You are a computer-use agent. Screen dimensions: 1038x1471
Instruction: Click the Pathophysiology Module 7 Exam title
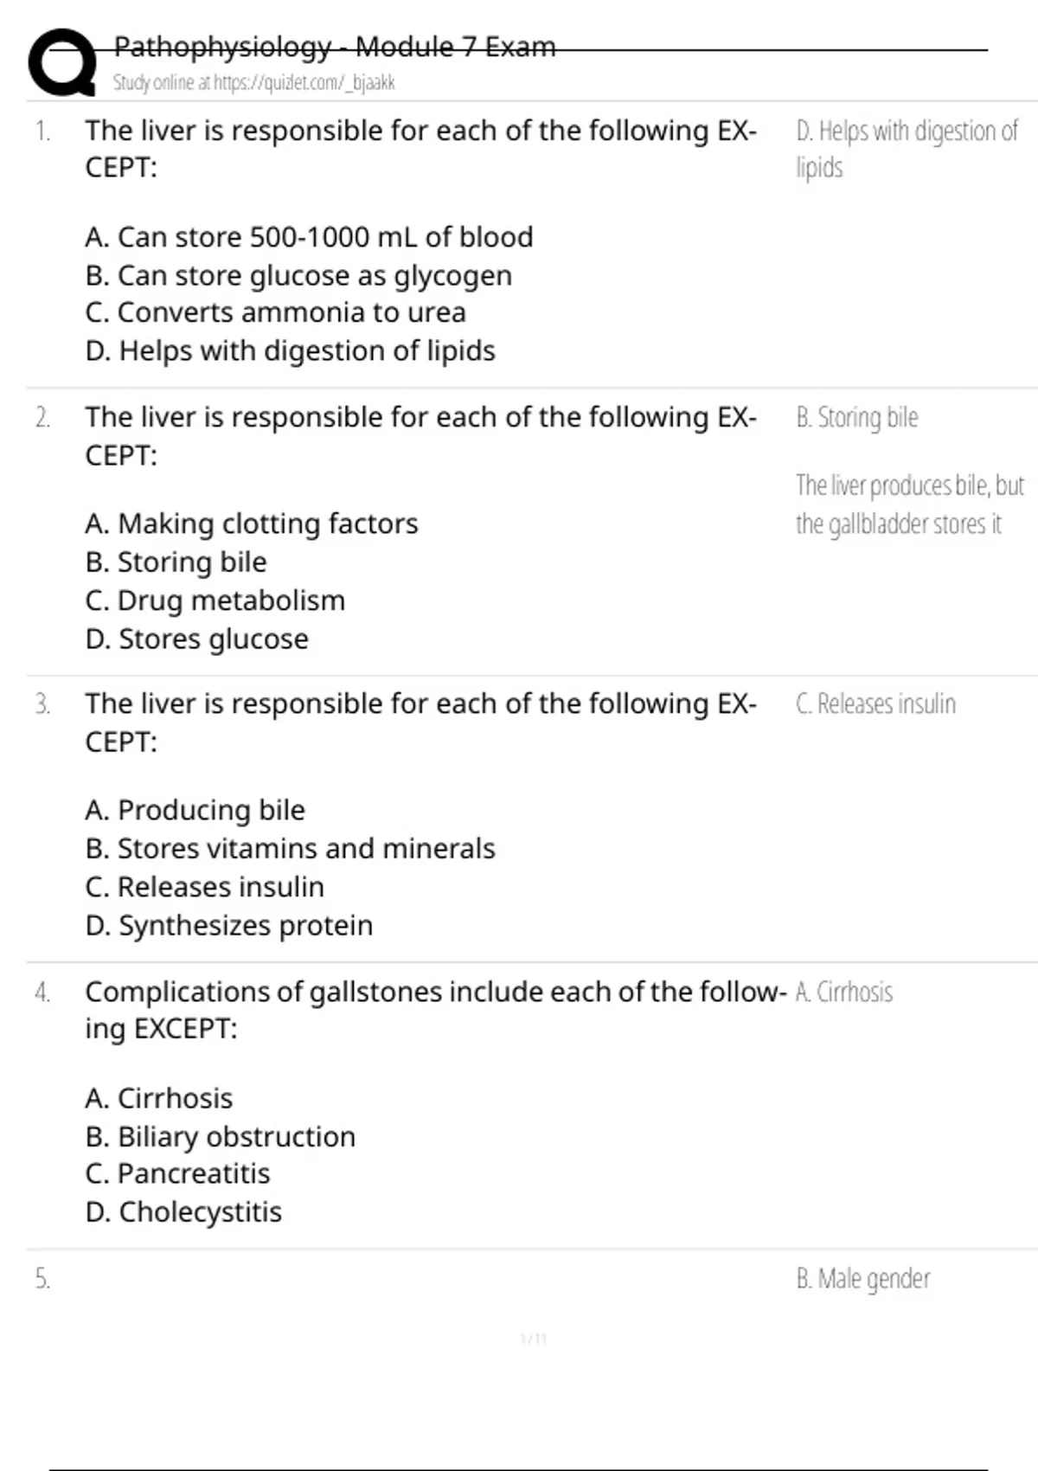335,47
